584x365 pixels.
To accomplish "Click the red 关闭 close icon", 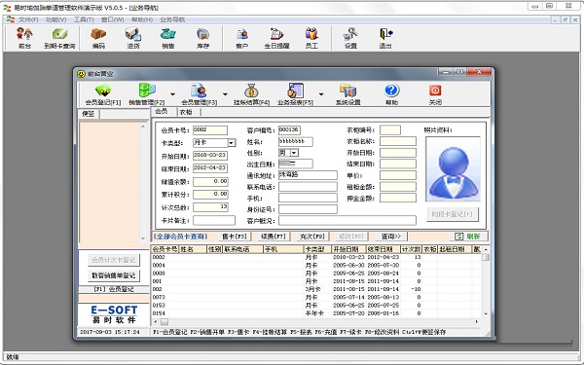I will 435,94.
